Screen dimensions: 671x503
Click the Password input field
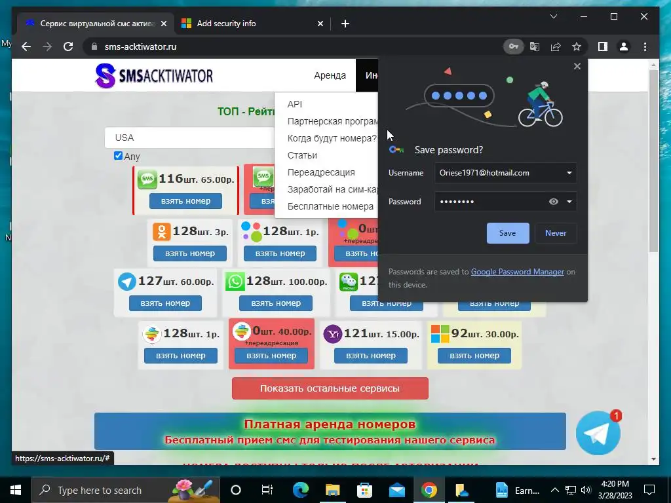click(505, 202)
